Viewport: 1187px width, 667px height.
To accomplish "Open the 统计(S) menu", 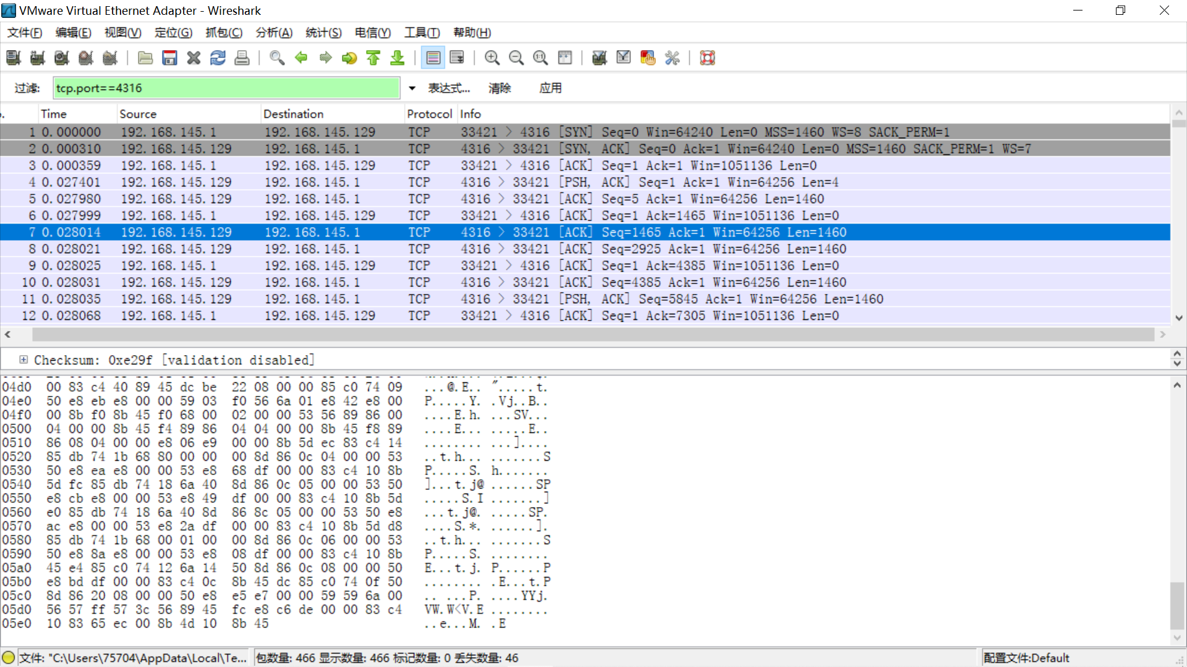I will tap(323, 33).
